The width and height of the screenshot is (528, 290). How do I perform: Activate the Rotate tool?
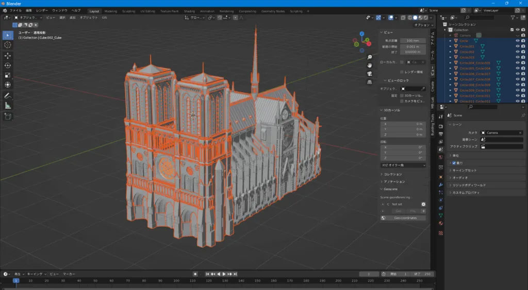click(x=8, y=65)
